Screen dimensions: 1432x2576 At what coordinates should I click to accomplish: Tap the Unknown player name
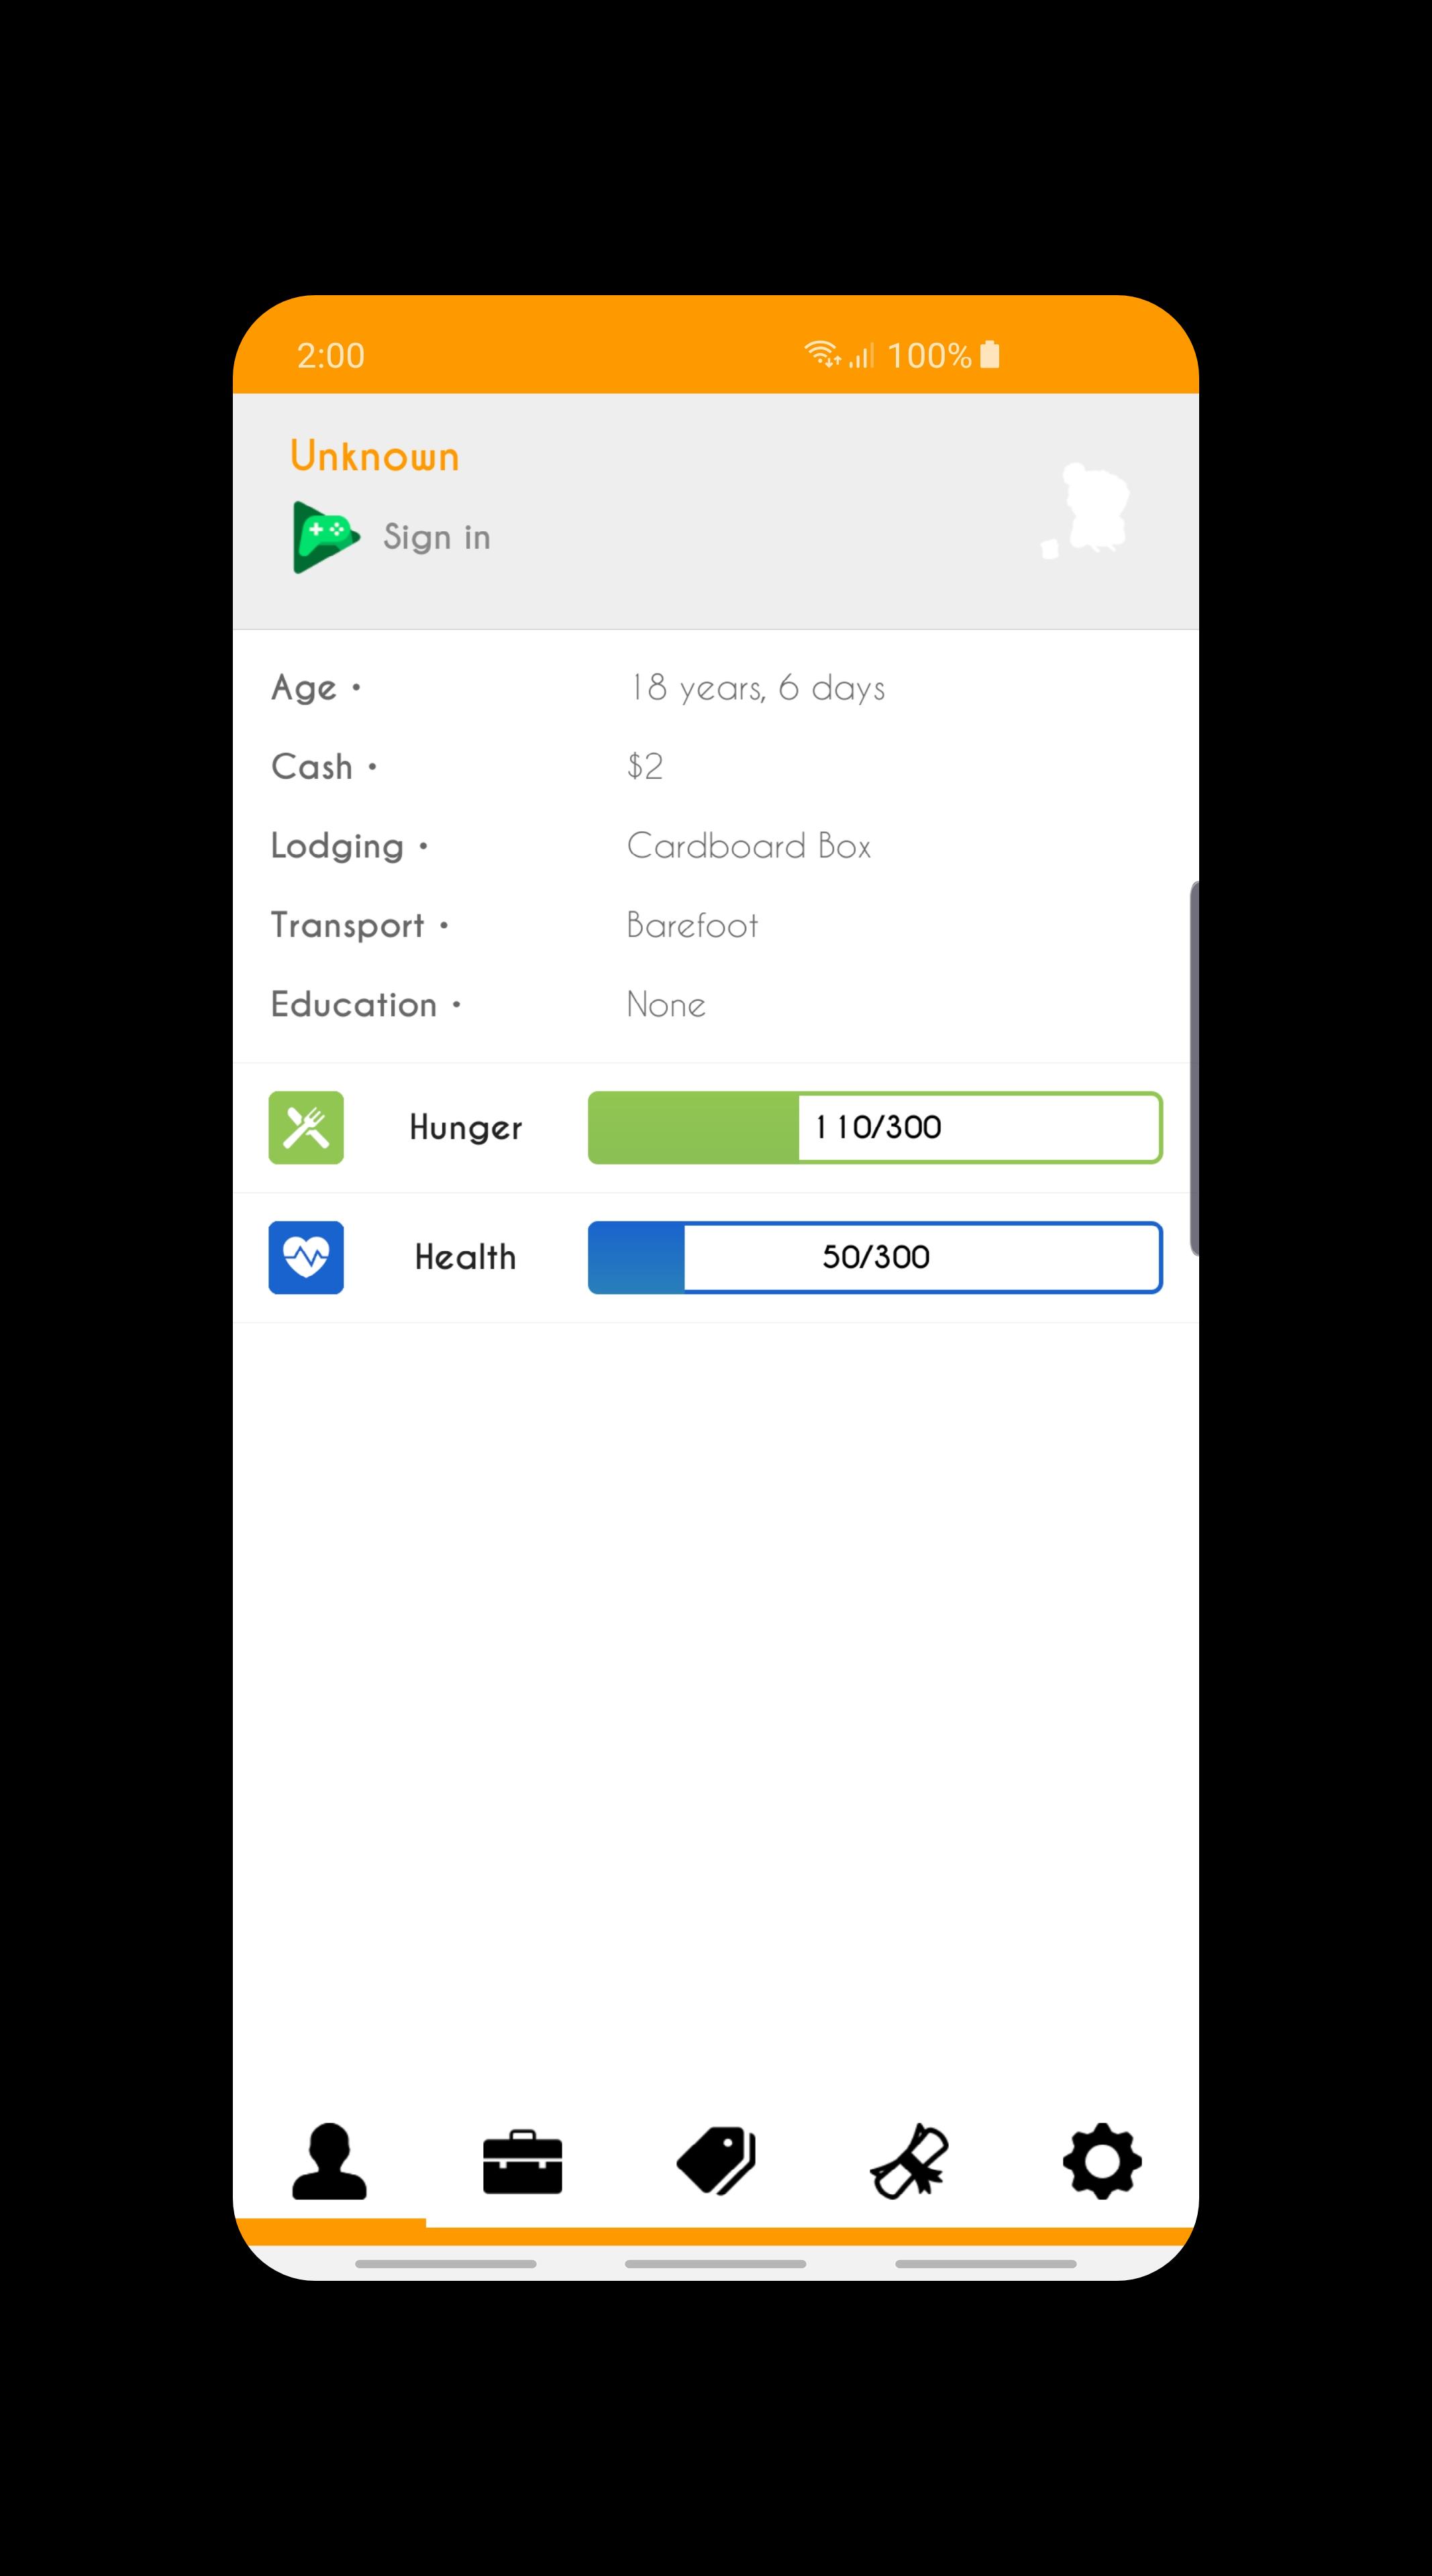[x=375, y=456]
